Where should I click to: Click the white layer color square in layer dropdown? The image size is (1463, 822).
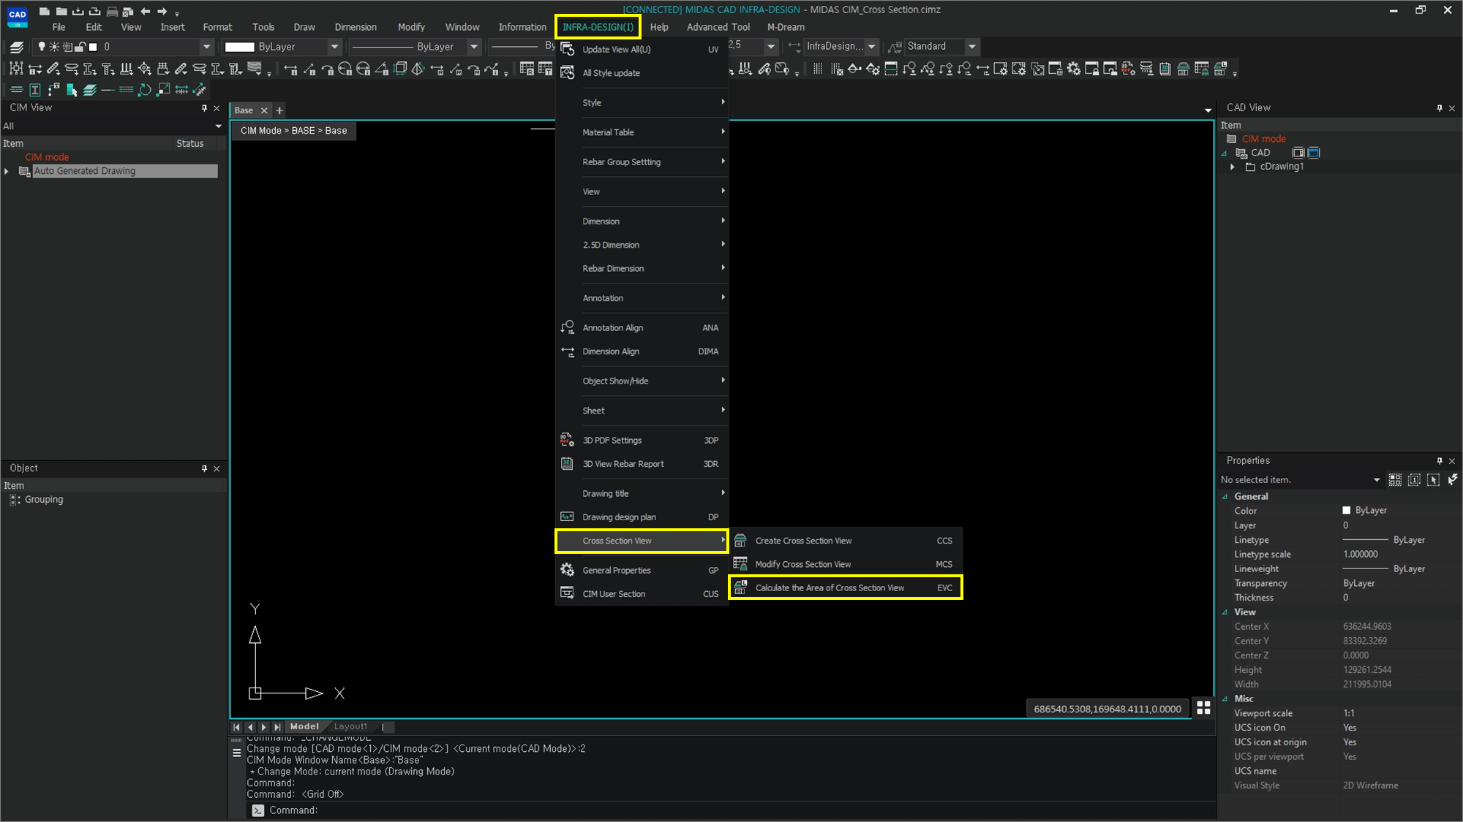pos(93,47)
